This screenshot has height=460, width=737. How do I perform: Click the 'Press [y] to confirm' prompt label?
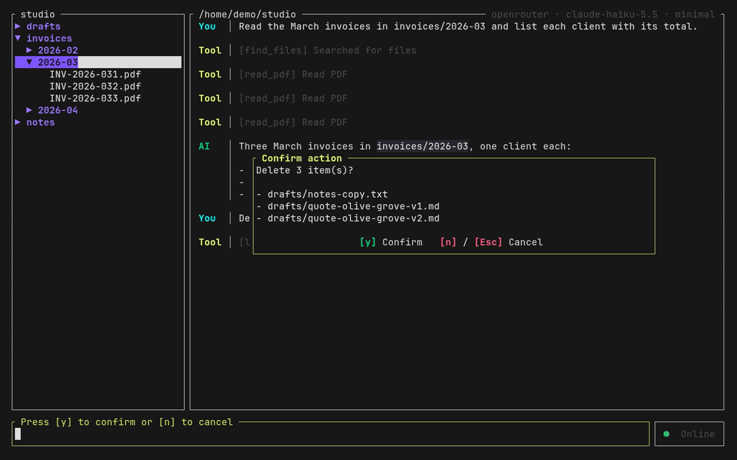[127, 422]
